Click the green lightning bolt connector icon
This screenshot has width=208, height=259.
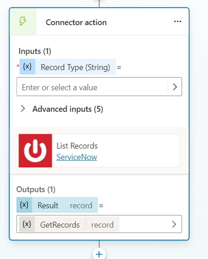click(23, 22)
